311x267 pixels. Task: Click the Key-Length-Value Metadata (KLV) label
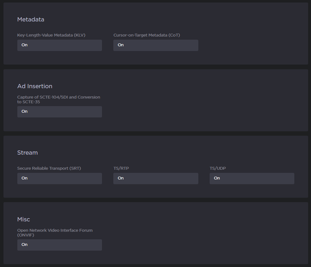tap(51, 35)
